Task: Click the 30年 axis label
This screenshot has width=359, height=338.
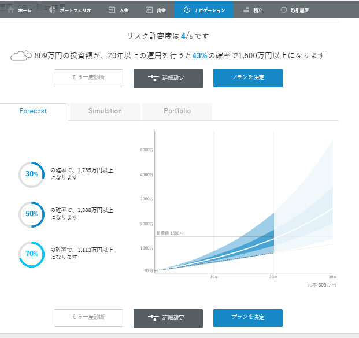Action: [332, 277]
